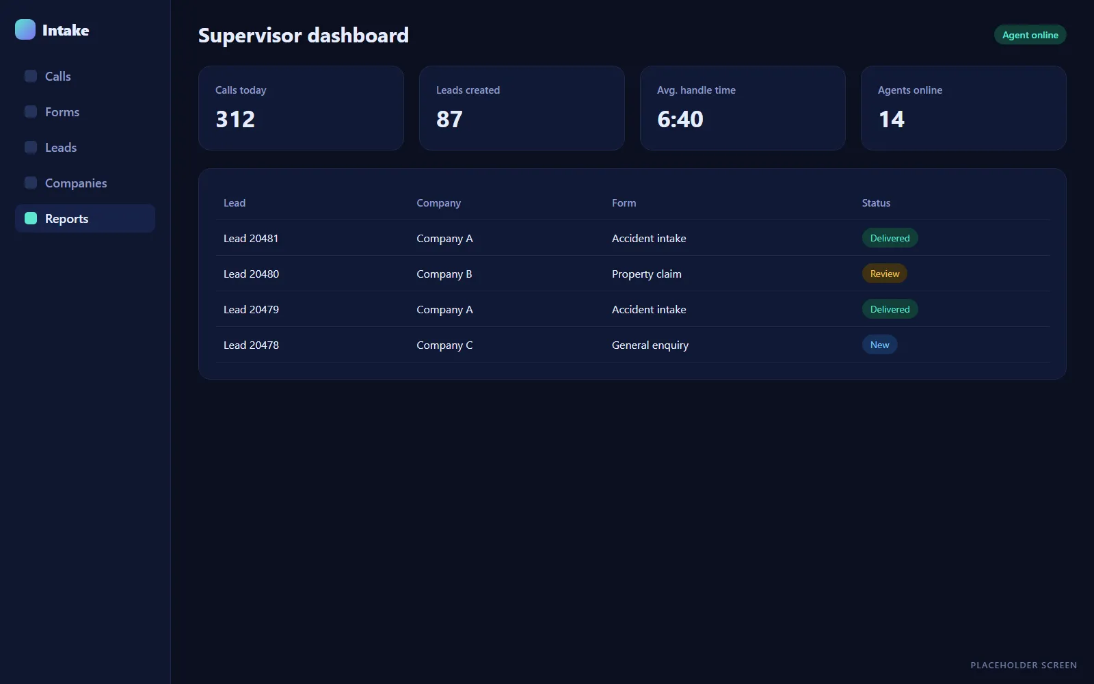Image resolution: width=1094 pixels, height=684 pixels.
Task: Open Lead 20480
Action: 251,274
